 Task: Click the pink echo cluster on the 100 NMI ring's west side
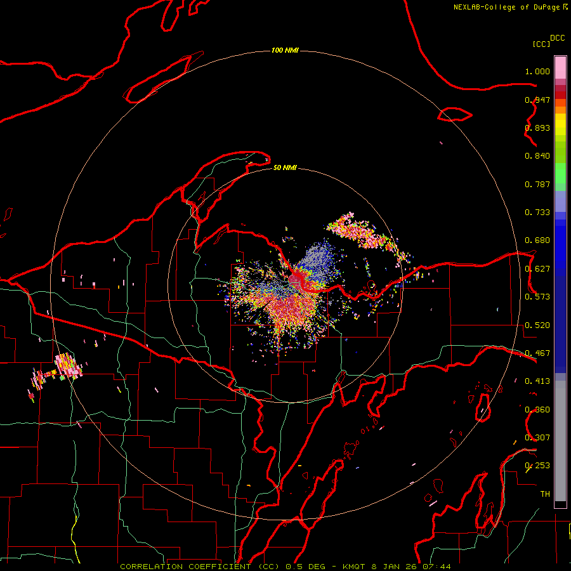coord(68,366)
